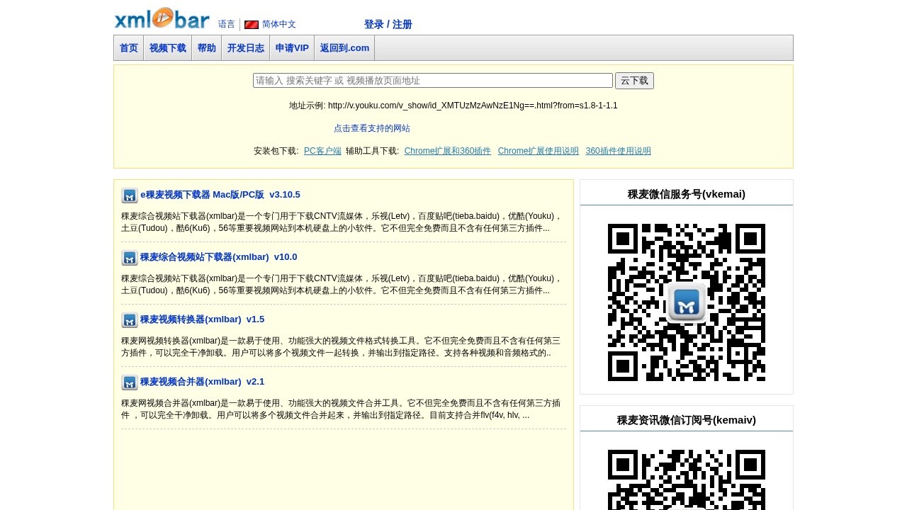Click icon beside 稞麦综合视频站下载器 v10.0
This screenshot has height=510, width=907.
click(129, 258)
